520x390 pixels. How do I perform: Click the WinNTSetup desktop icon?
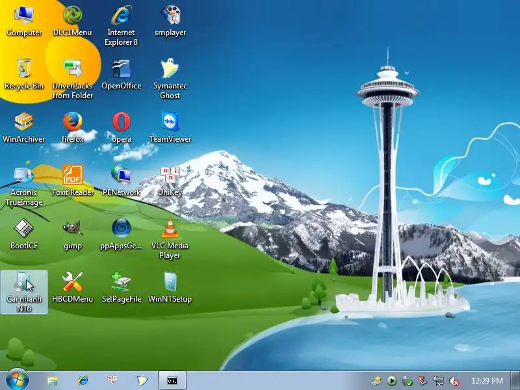[x=170, y=287]
